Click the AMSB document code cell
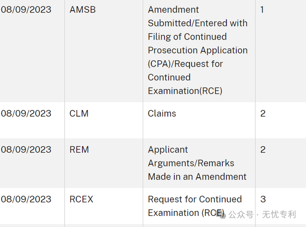 coord(82,10)
